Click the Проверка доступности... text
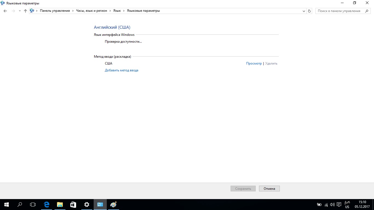The image size is (374, 210). click(123, 42)
